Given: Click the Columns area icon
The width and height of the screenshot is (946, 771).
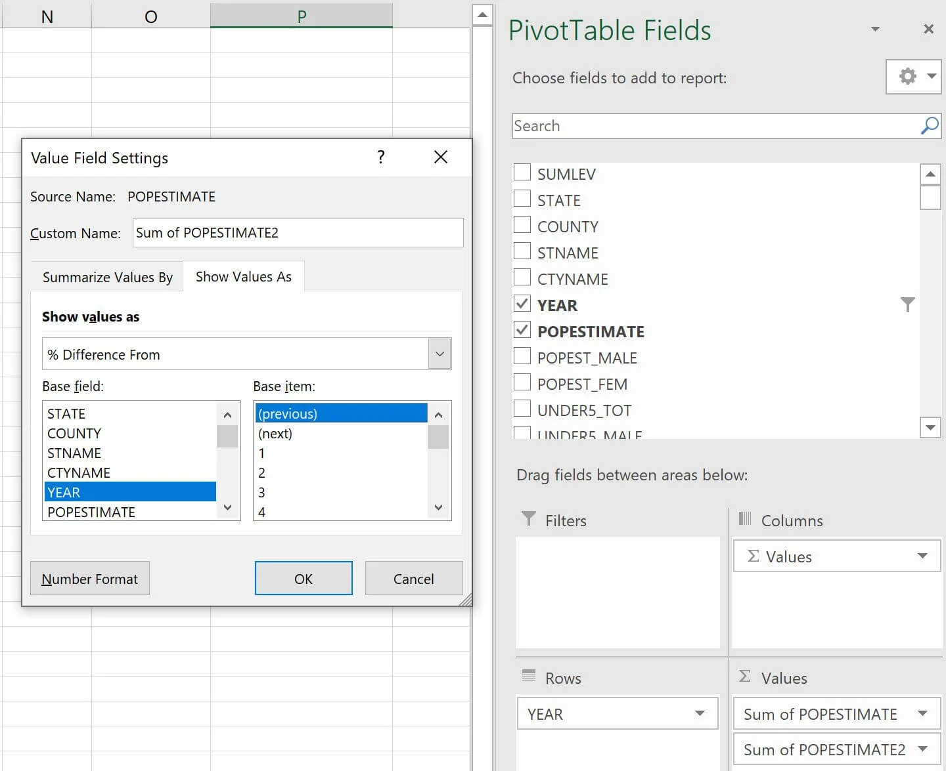Looking at the screenshot, I should click(745, 519).
